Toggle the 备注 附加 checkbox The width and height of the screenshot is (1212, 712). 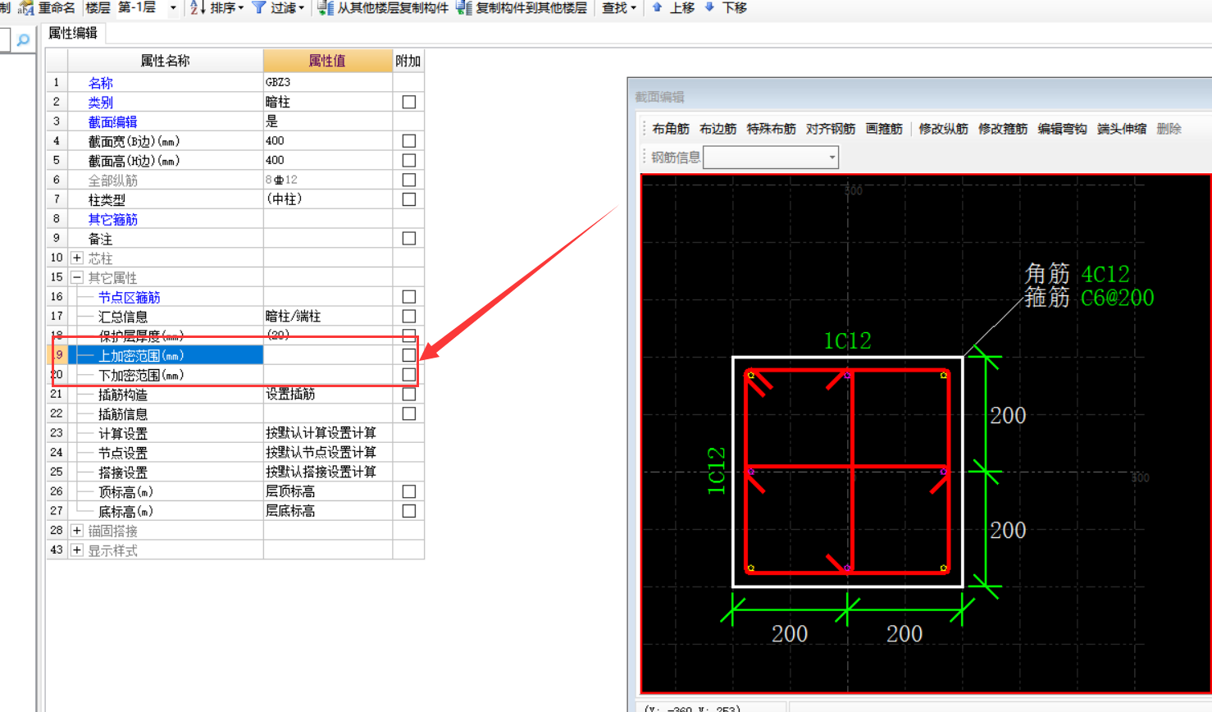coord(409,239)
